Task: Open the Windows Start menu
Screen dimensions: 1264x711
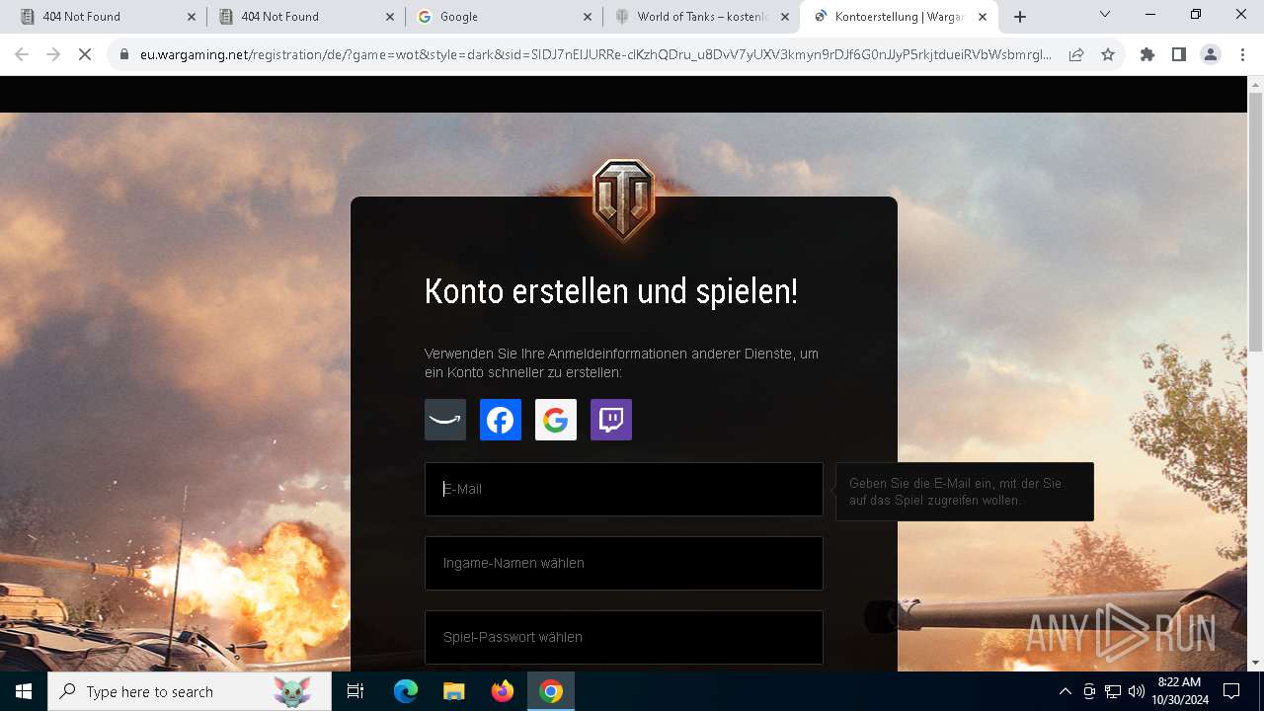Action: point(24,691)
